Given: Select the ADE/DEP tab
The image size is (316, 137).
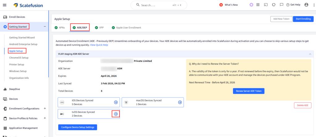Looking at the screenshot, I should [x=80, y=28].
